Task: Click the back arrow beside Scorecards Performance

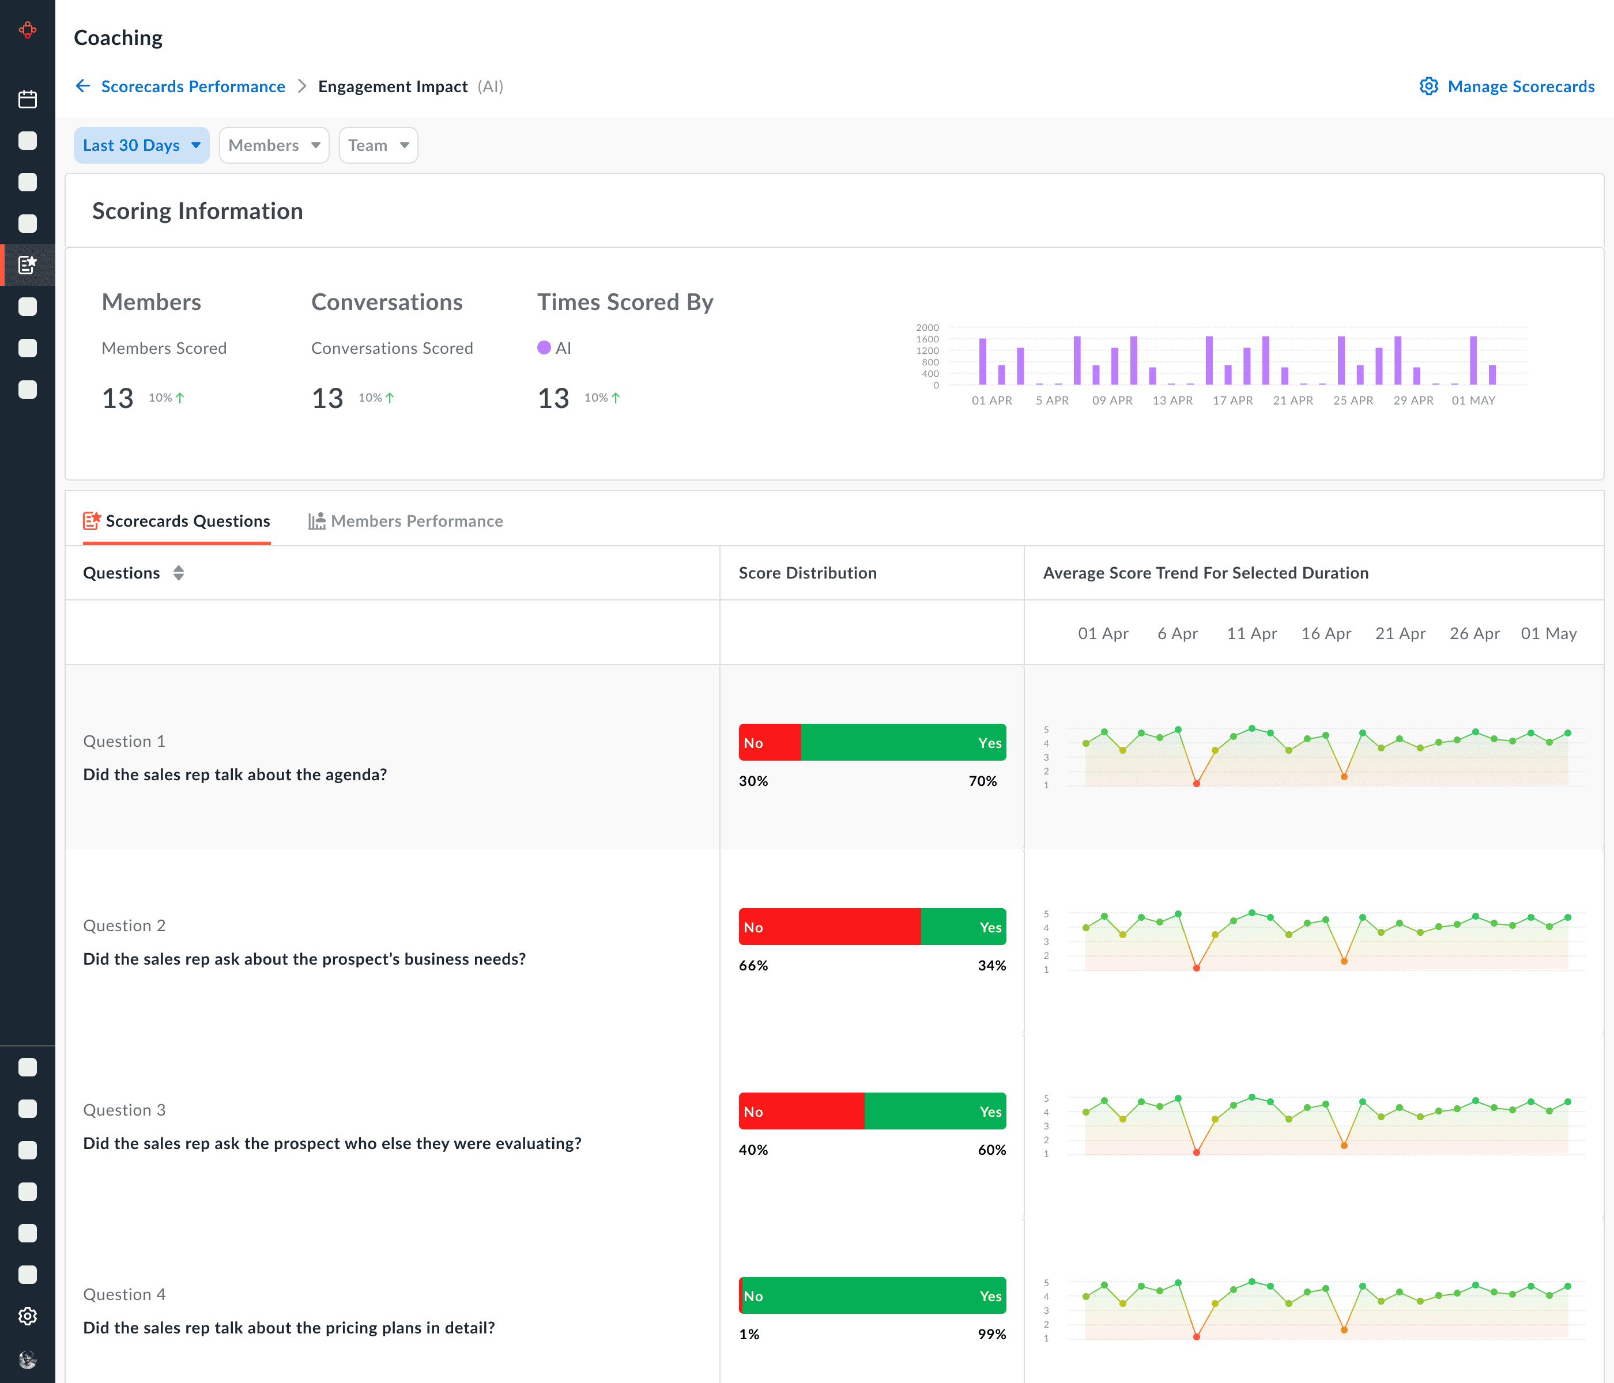Action: pos(82,86)
